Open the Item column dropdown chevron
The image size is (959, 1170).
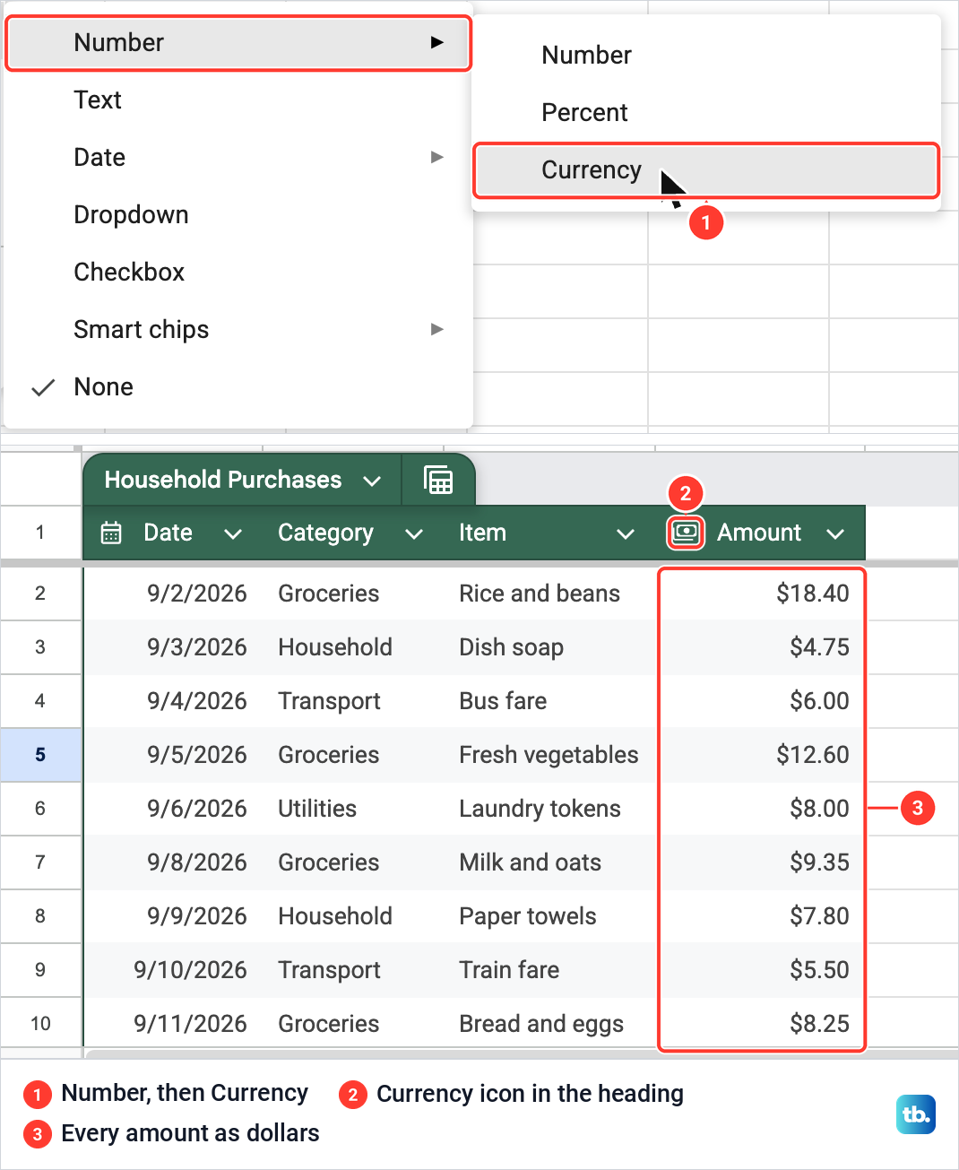626,534
